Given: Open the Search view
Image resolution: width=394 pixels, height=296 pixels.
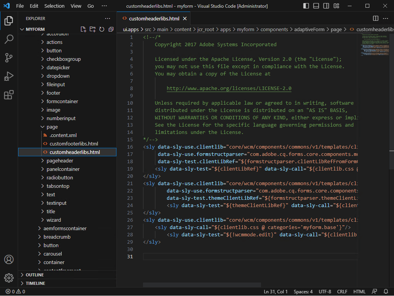Looking at the screenshot, I should click(x=8, y=39).
